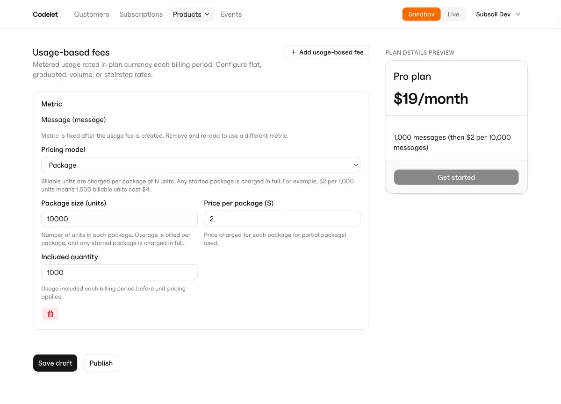Go to the Customers tab

(x=92, y=14)
